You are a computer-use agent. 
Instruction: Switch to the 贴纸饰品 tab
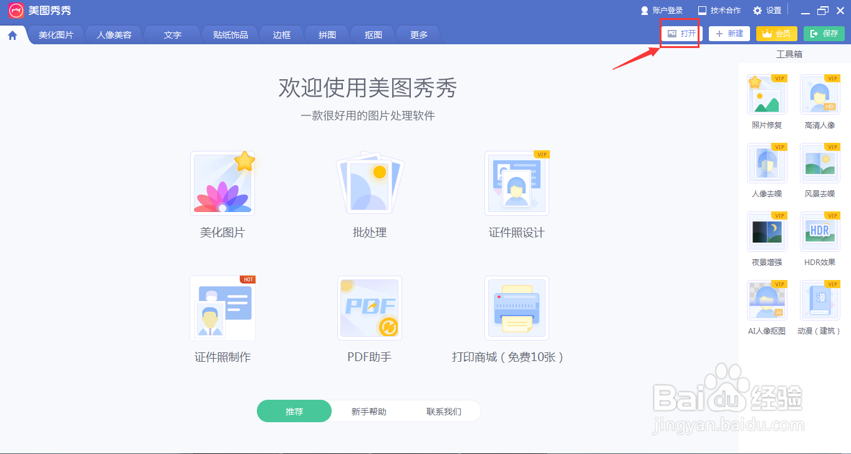pos(231,35)
